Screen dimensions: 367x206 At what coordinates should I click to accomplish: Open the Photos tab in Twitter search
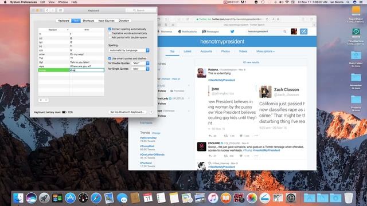pos(225,51)
